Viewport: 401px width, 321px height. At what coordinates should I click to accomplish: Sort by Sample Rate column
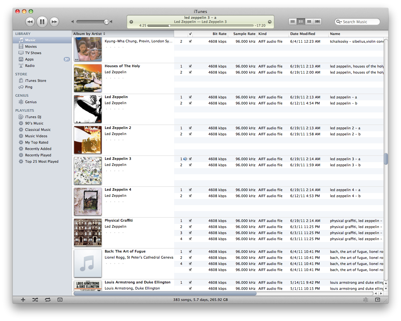[243, 34]
